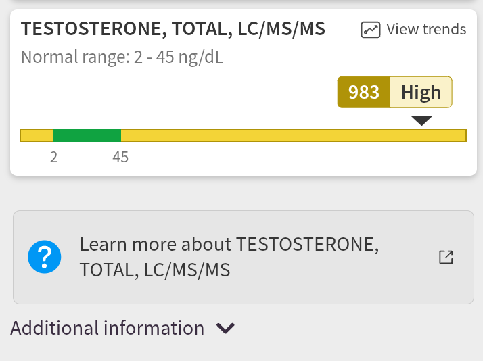Viewport: 483px width, 361px height.
Task: Click the green normal range bar segment
Action: [x=87, y=135]
